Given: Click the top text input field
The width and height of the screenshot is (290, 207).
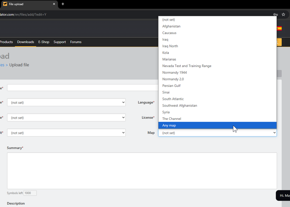Looking at the screenshot, I should click(83, 88).
